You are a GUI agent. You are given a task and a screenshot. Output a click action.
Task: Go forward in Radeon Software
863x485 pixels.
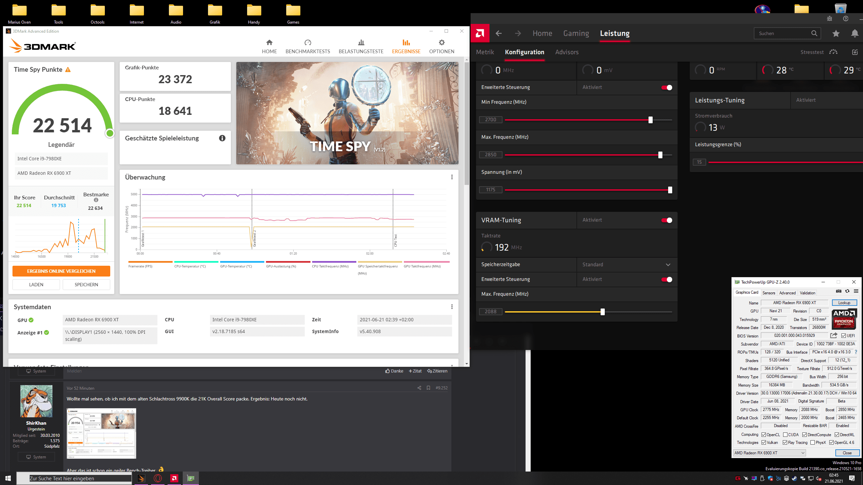518,33
